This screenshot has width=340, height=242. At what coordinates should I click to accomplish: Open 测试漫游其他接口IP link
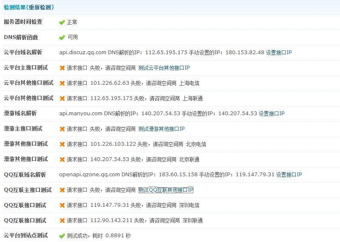pos(161,129)
